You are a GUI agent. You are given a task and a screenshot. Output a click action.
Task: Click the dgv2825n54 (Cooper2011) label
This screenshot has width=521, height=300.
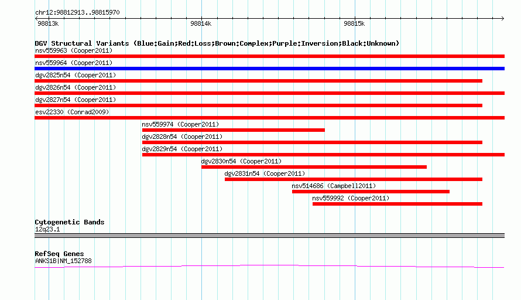(x=76, y=75)
